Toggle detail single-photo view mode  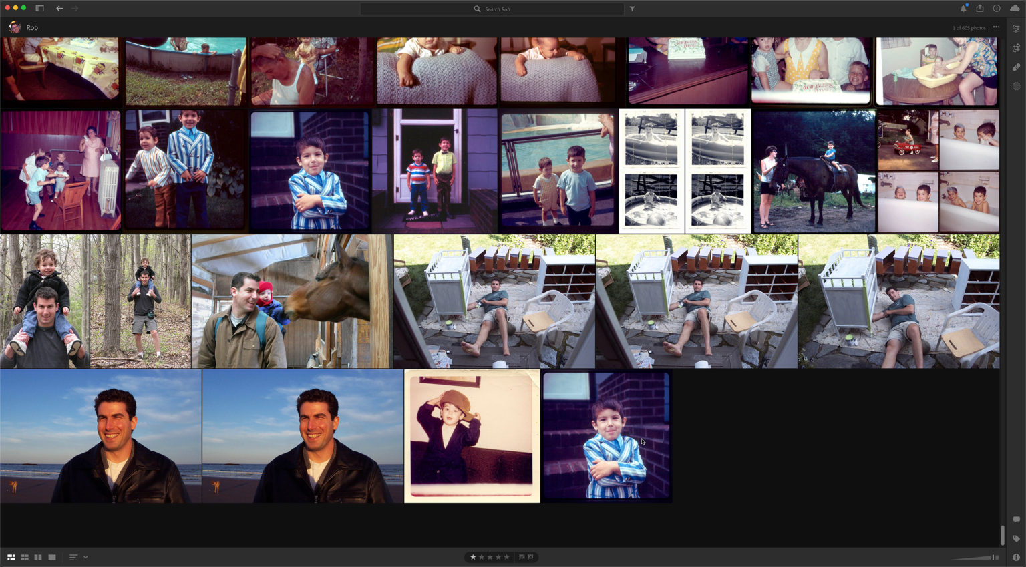pyautogui.click(x=52, y=557)
